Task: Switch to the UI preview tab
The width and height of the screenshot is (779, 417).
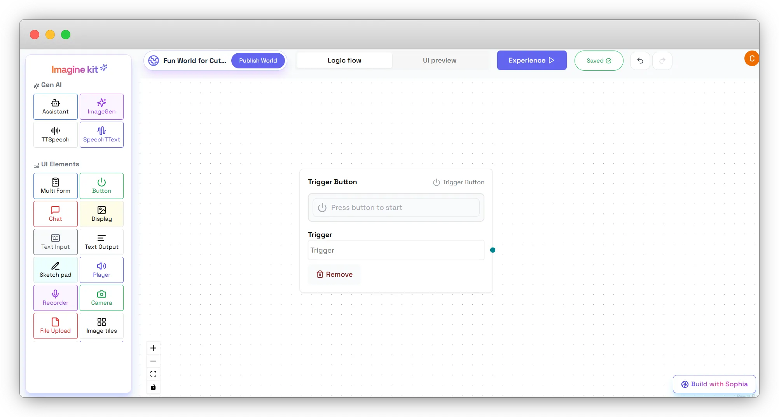Action: 440,60
